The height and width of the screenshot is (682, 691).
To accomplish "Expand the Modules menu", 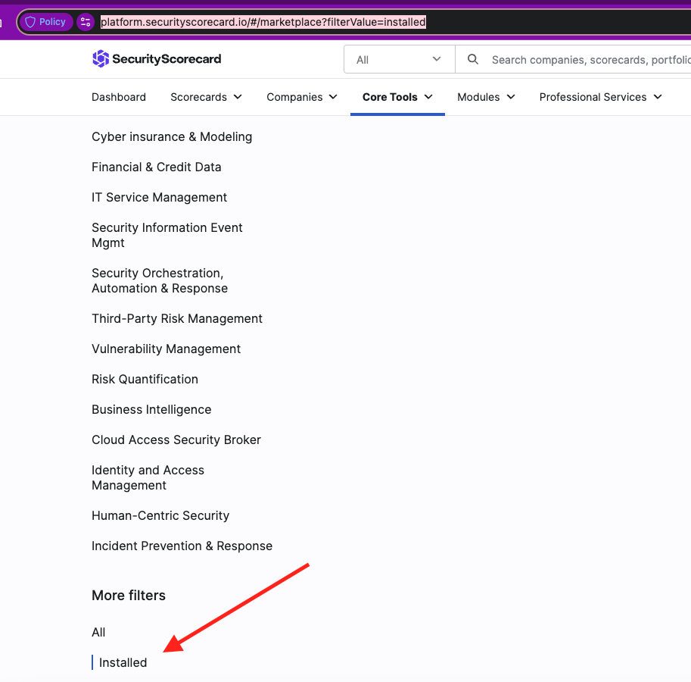I will tap(486, 97).
